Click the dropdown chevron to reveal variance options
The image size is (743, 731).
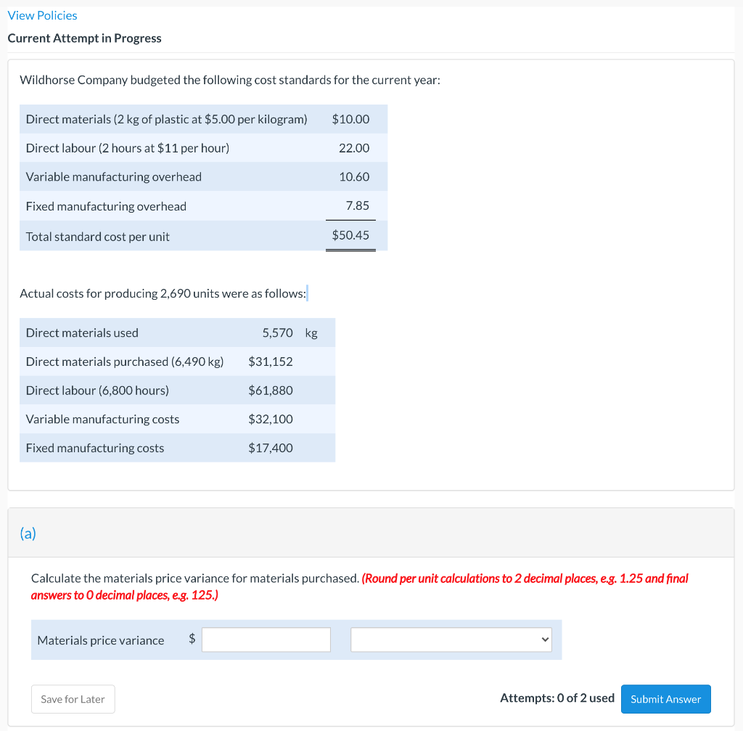coord(545,640)
